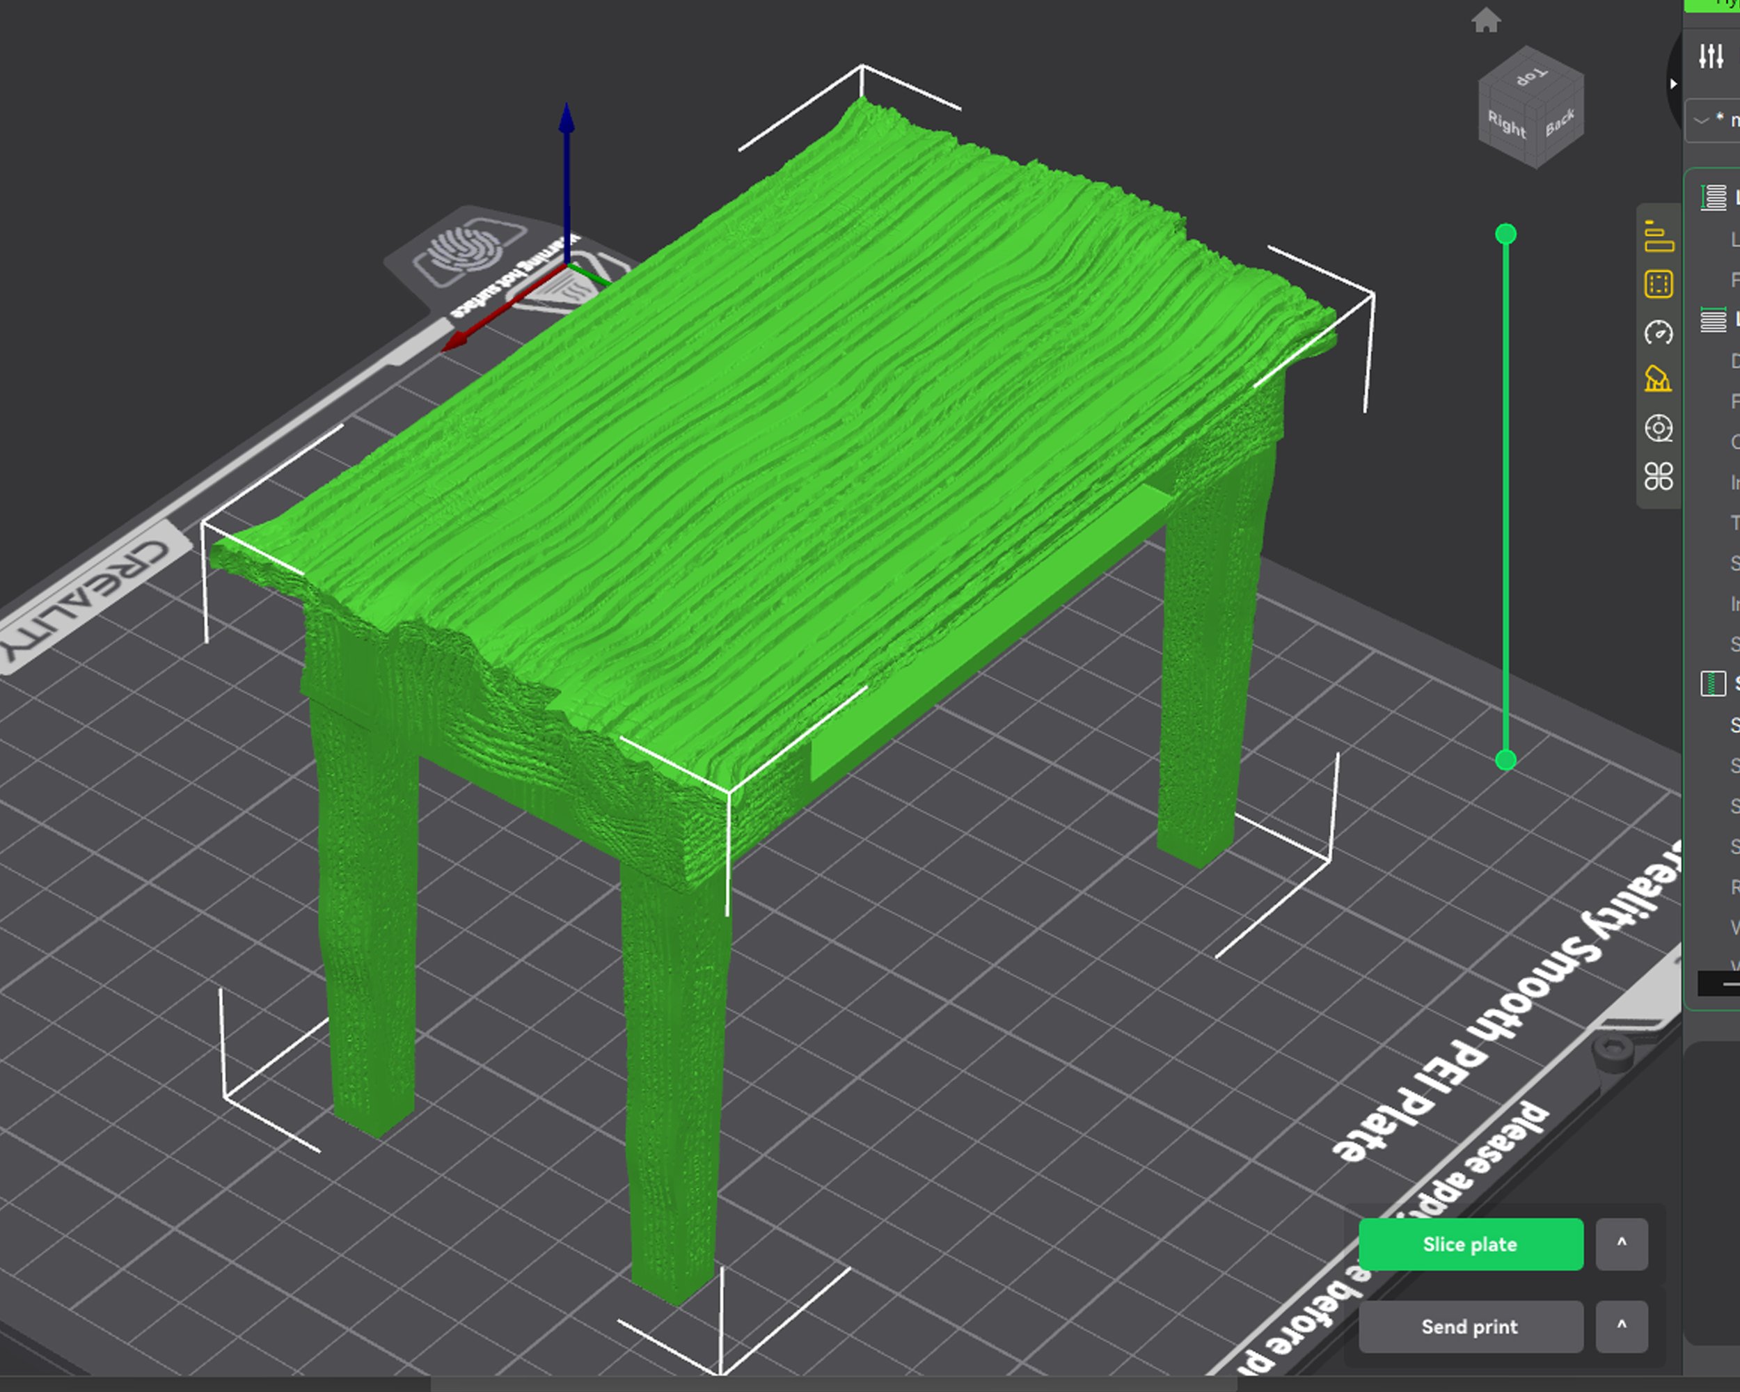
Task: Grab the top handle of the layer slider
Action: point(1505,235)
